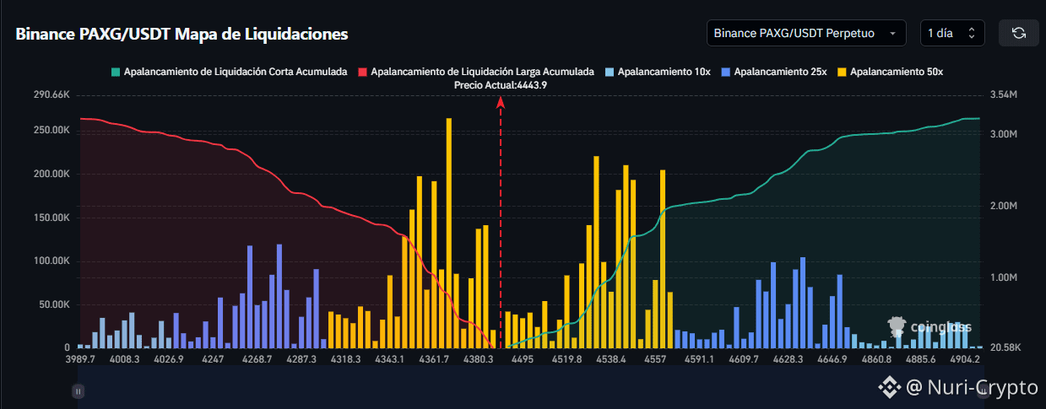
Task: Open the Binance PAXG/USDT Perpetuo dropdown
Action: pyautogui.click(x=806, y=33)
